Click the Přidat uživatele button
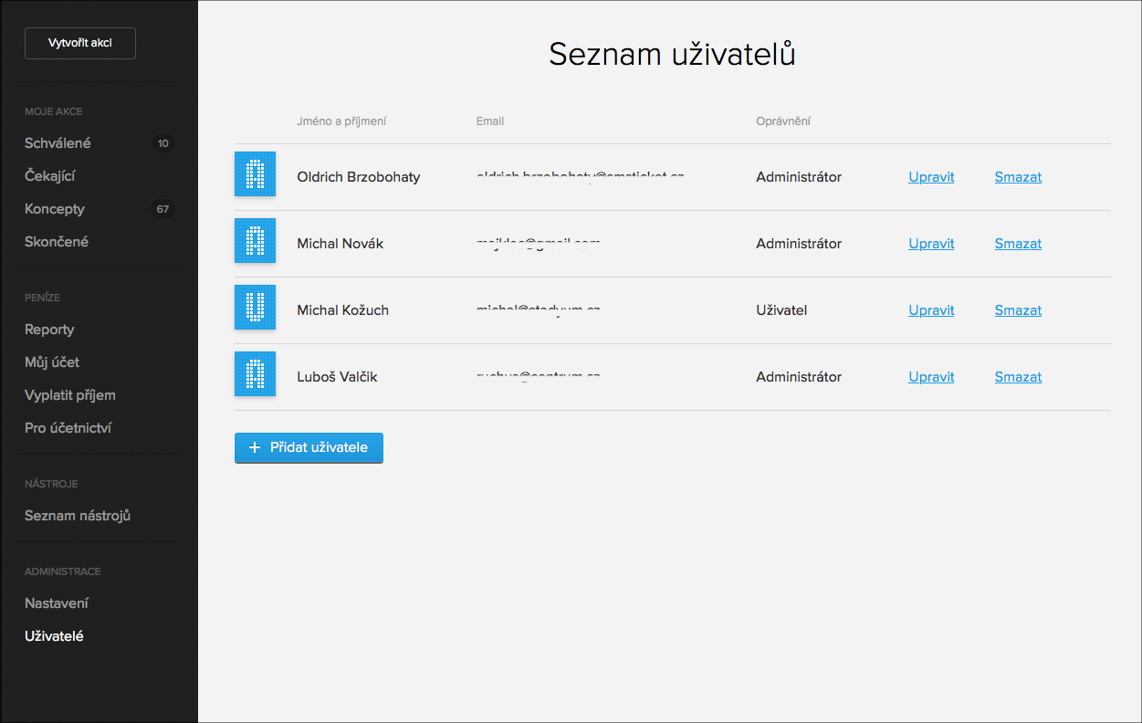The width and height of the screenshot is (1142, 723). tap(309, 448)
